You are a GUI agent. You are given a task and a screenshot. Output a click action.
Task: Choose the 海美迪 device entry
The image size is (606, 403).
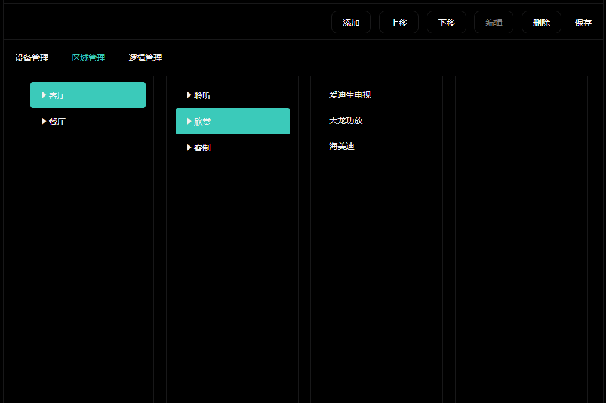(x=342, y=146)
